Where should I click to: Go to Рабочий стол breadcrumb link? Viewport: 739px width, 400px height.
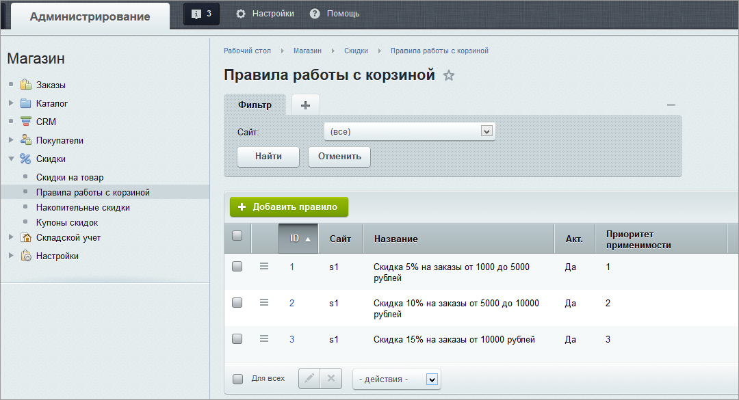(247, 51)
